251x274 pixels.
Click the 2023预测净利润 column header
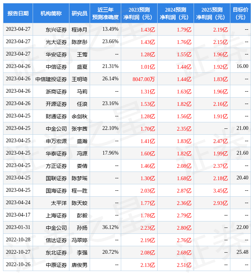(139, 13)
